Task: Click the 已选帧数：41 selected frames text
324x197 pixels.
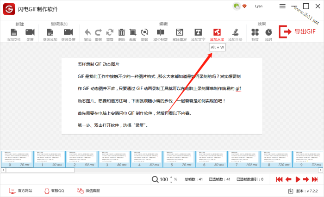Action: pyautogui.click(x=219, y=179)
